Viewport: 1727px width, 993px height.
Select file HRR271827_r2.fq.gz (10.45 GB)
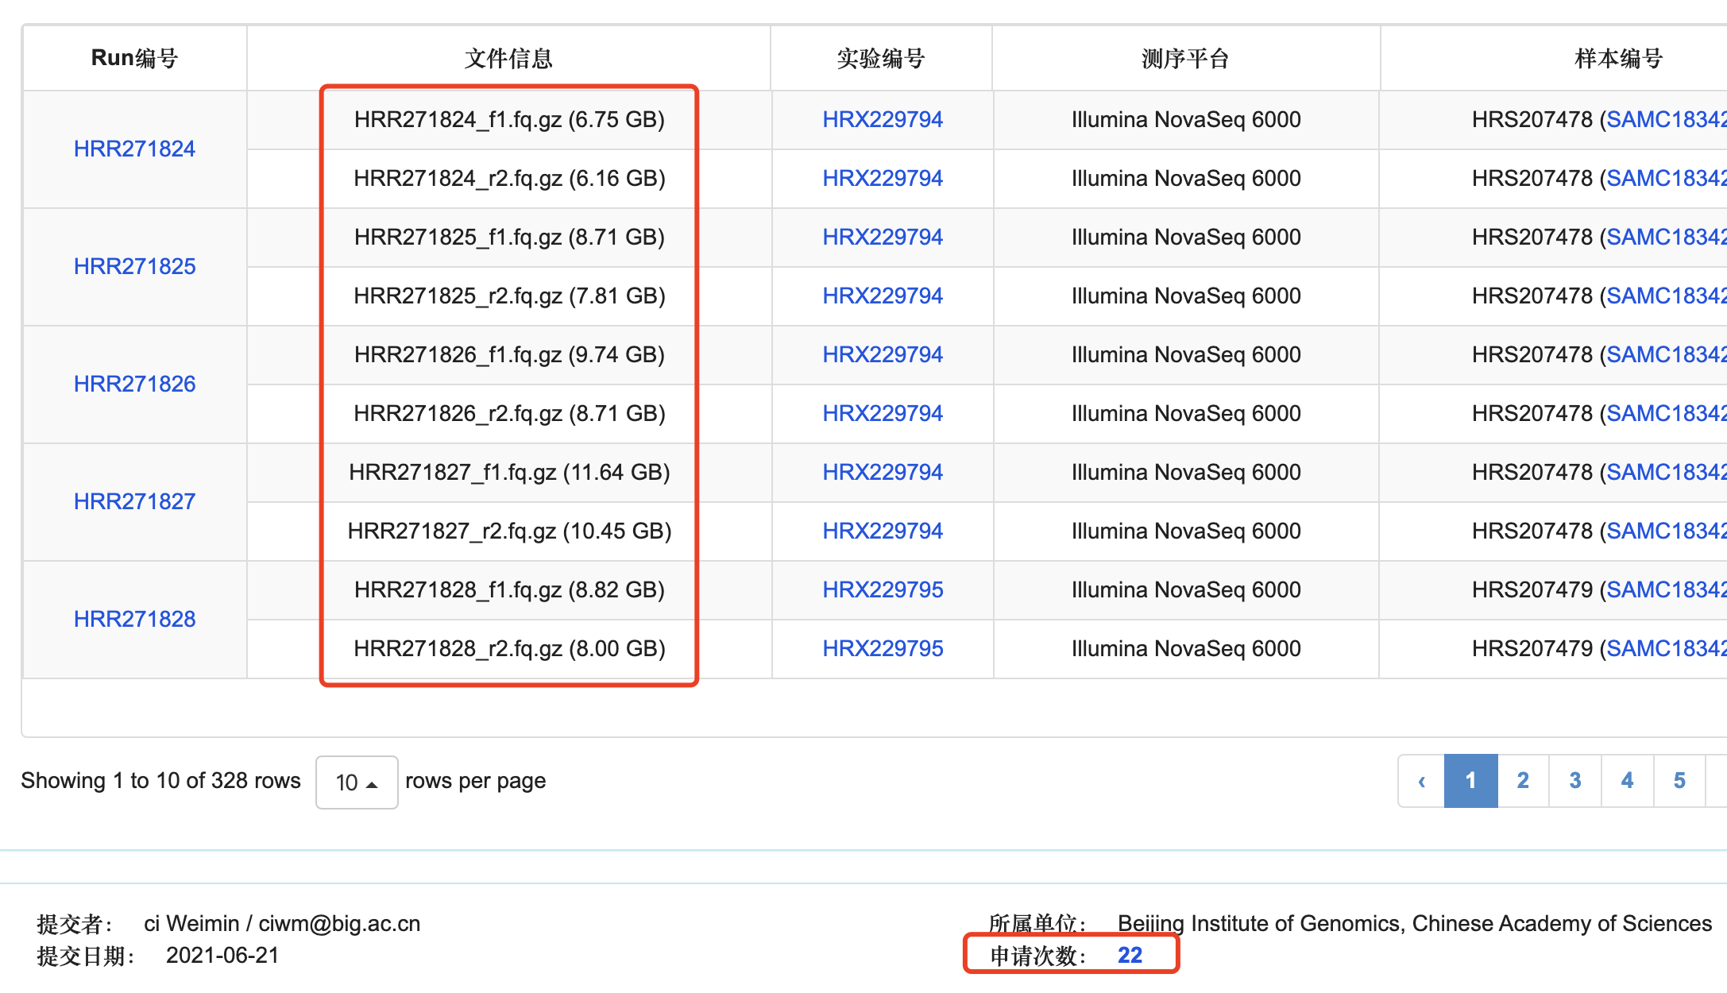click(509, 531)
